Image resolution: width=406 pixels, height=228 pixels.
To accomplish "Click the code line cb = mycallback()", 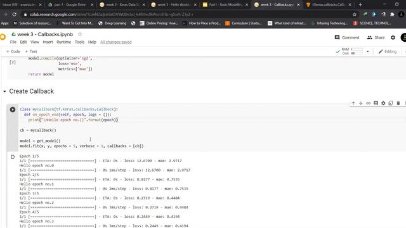I will tap(38, 130).
